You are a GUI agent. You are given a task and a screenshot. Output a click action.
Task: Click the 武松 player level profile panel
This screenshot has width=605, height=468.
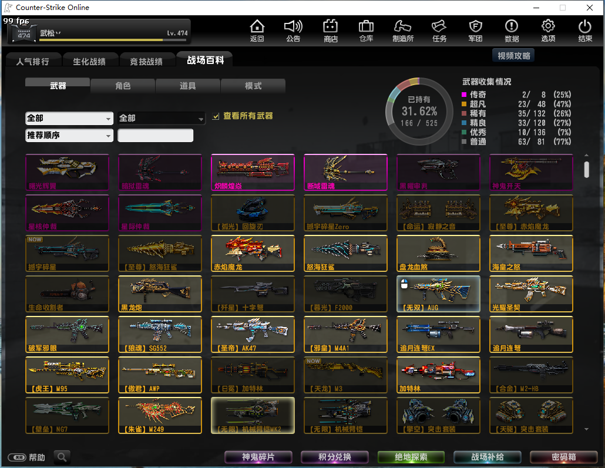[x=99, y=32]
